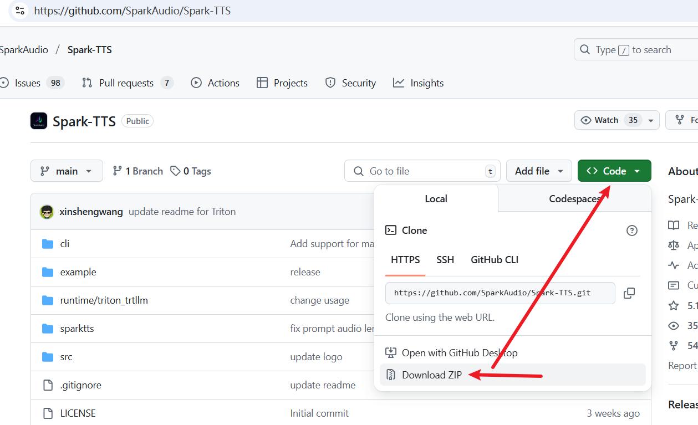This screenshot has width=698, height=425.
Task: Click the LICENSE file icon
Action: (48, 413)
